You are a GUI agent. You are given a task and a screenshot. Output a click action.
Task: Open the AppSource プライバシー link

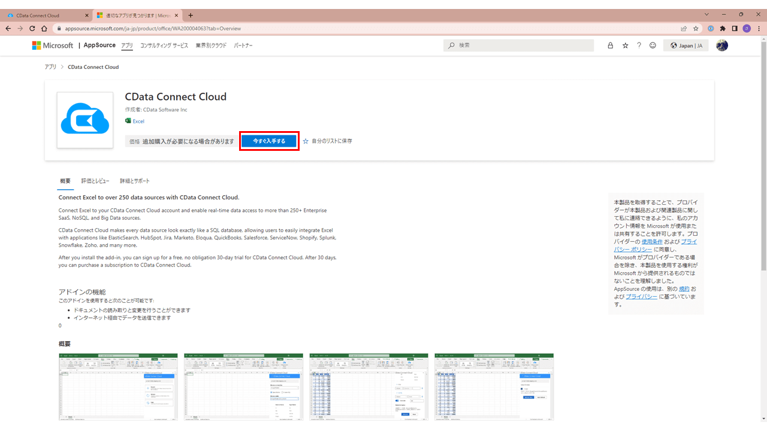tap(642, 296)
